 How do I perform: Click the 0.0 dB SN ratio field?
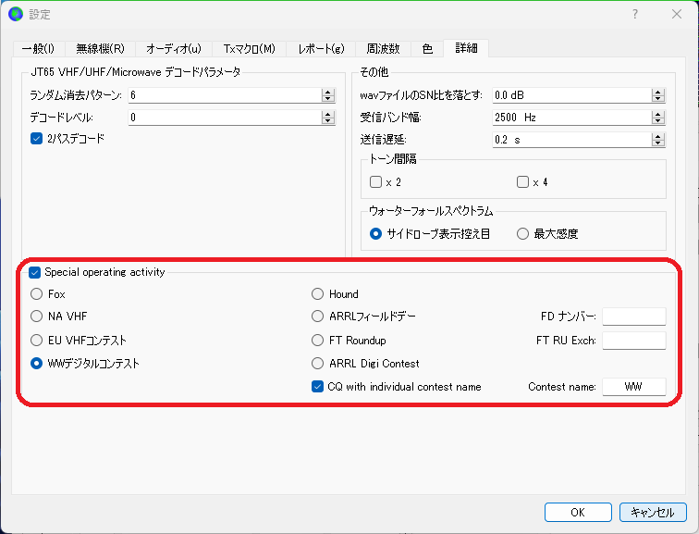(572, 95)
